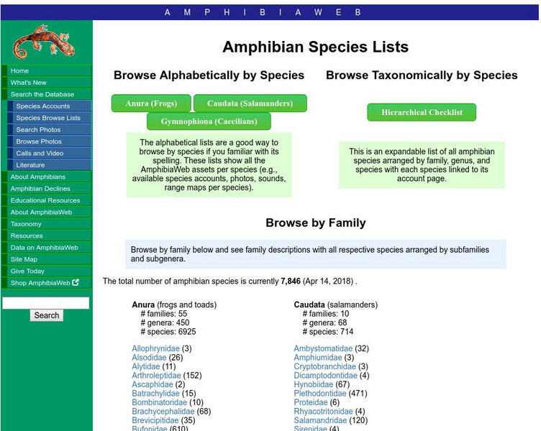Viewport: 541px width, 431px height.
Task: Open the Resources sidebar item
Action: 47,236
